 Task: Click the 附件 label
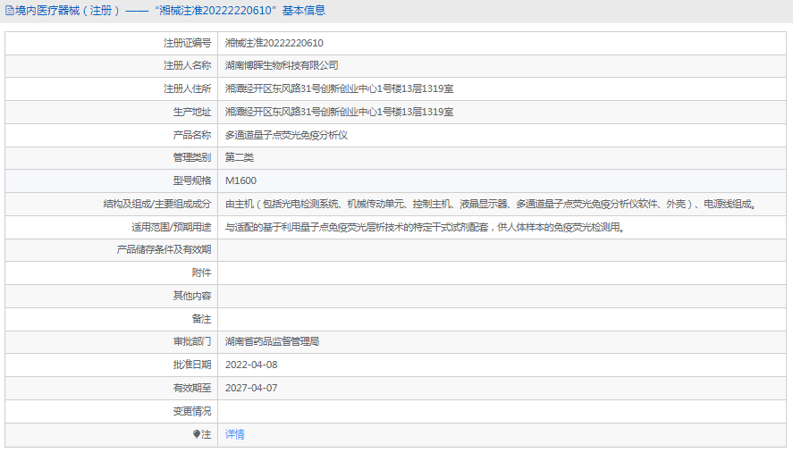pyautogui.click(x=202, y=273)
